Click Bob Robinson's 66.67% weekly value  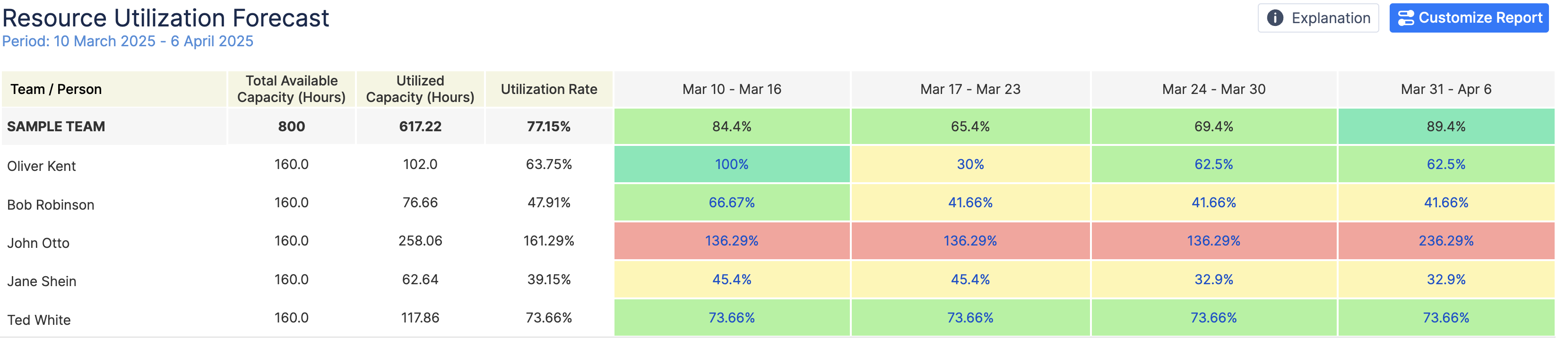731,203
